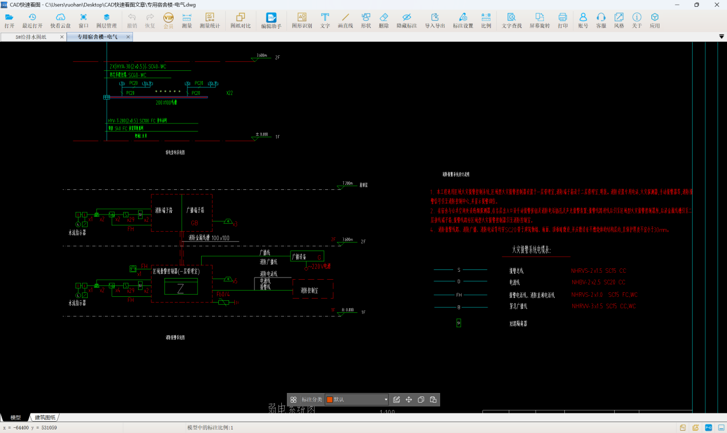This screenshot has width=727, height=433.
Task: Toggle the blue status bar icon at bottom right
Action: tap(708, 428)
